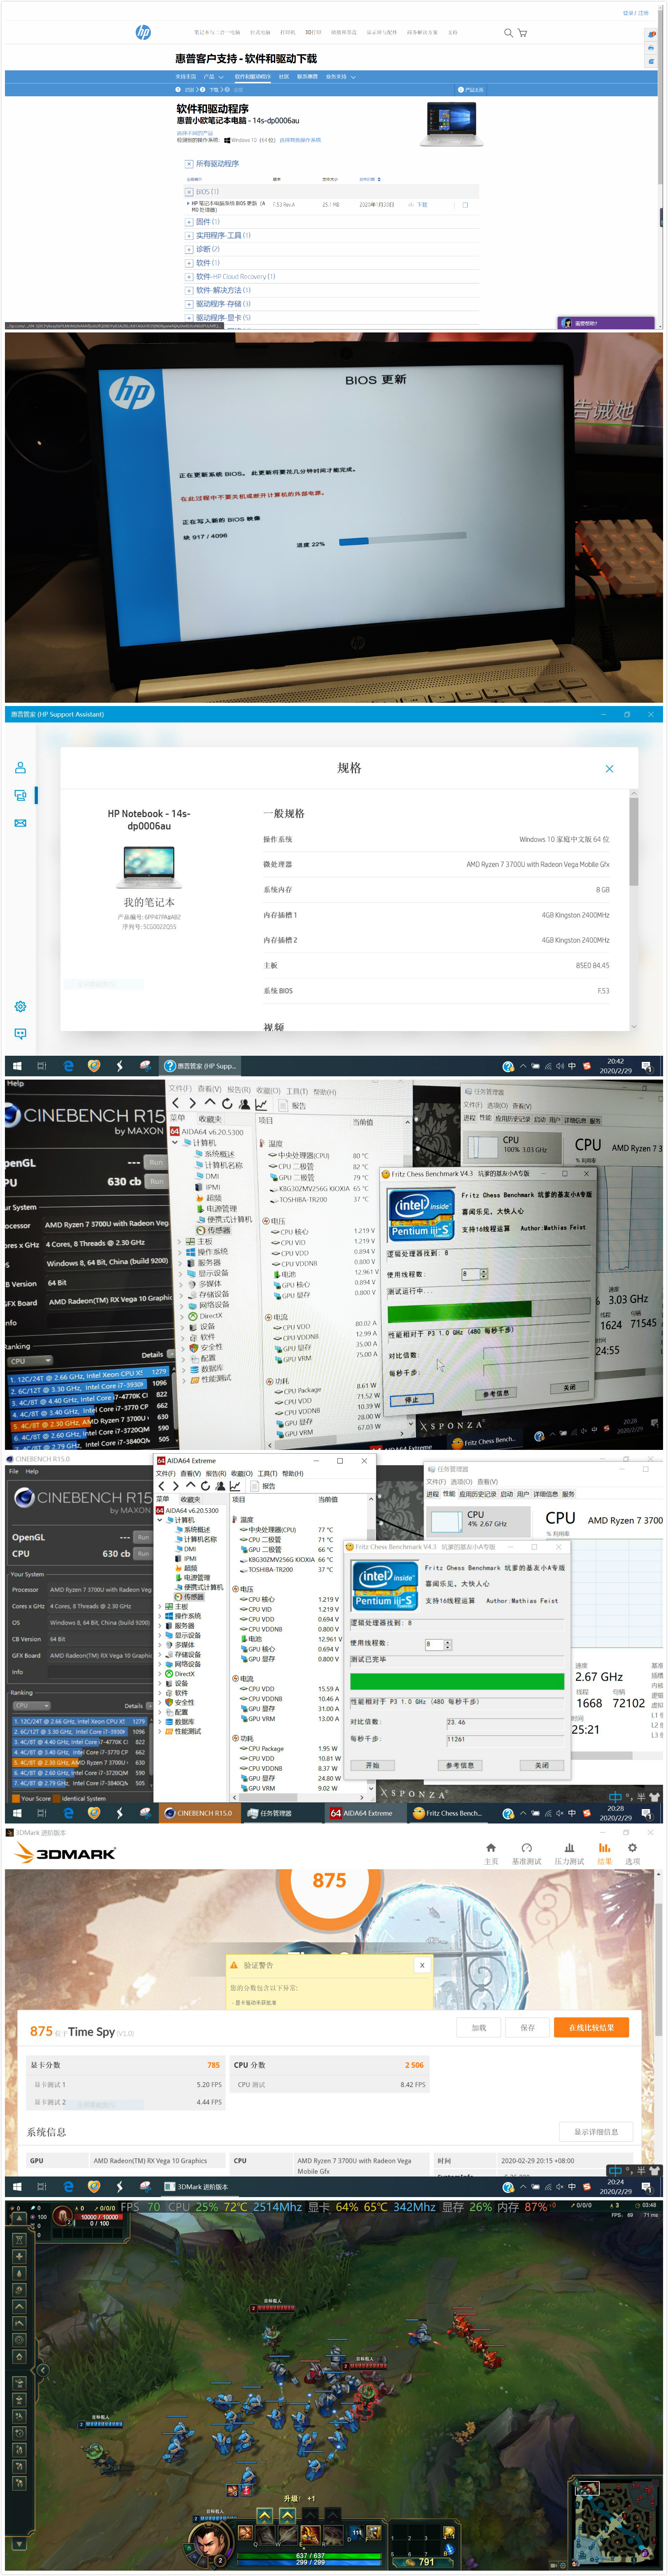Viewport: 668px width, 2576px height.
Task: Expand the 实用程序-工具 (1) category
Action: tap(189, 236)
